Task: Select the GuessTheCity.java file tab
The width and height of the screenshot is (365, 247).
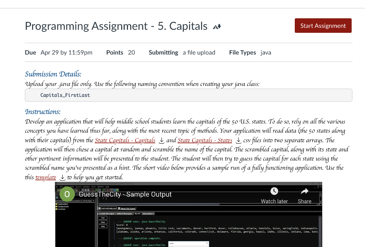Action: (128, 208)
